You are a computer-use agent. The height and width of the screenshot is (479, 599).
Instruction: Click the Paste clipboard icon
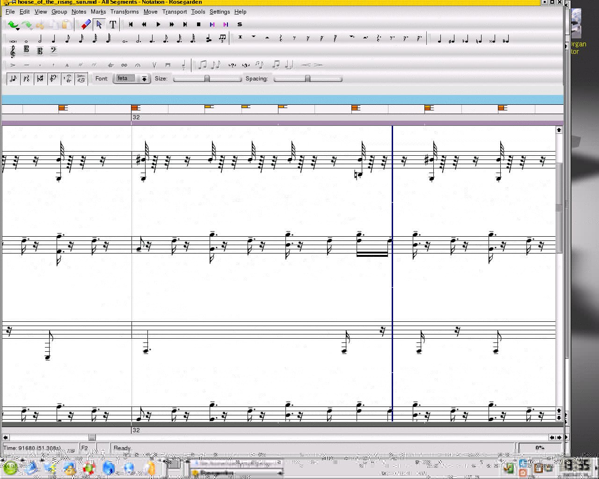67,25
